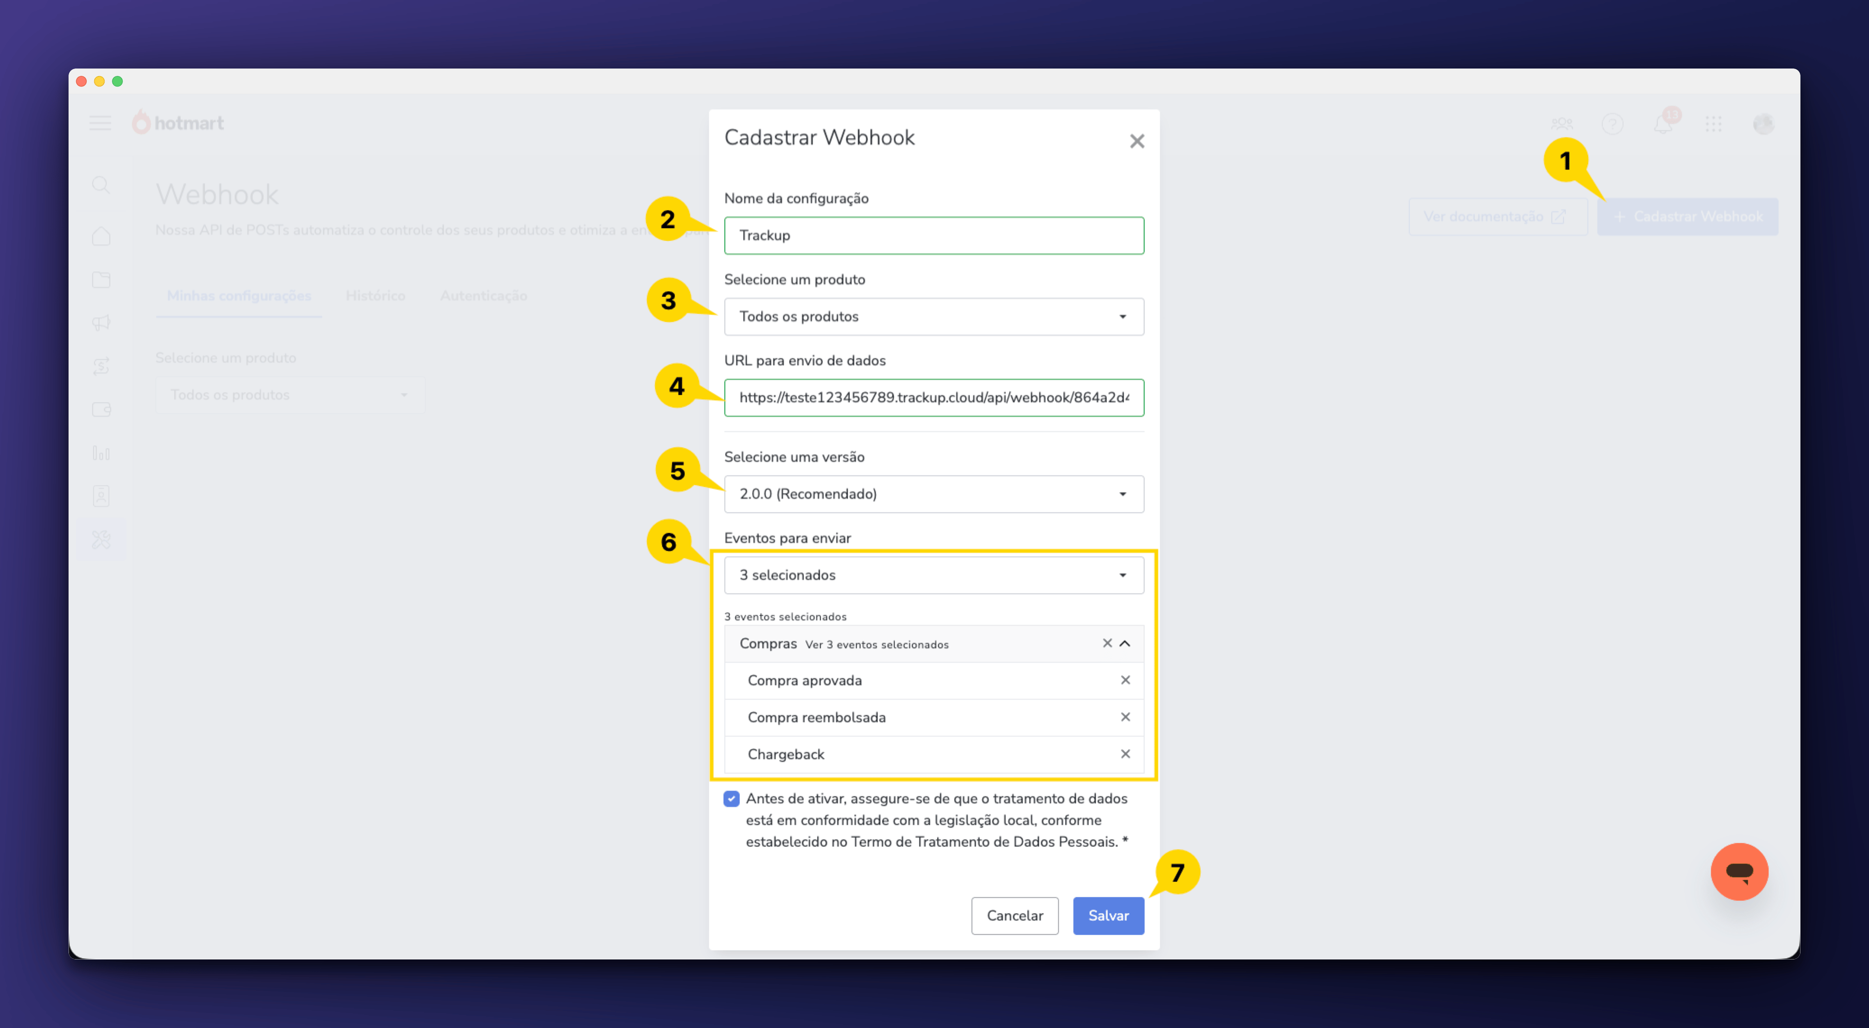Open search from the left sidebar
Image resolution: width=1869 pixels, height=1028 pixels.
pos(101,186)
